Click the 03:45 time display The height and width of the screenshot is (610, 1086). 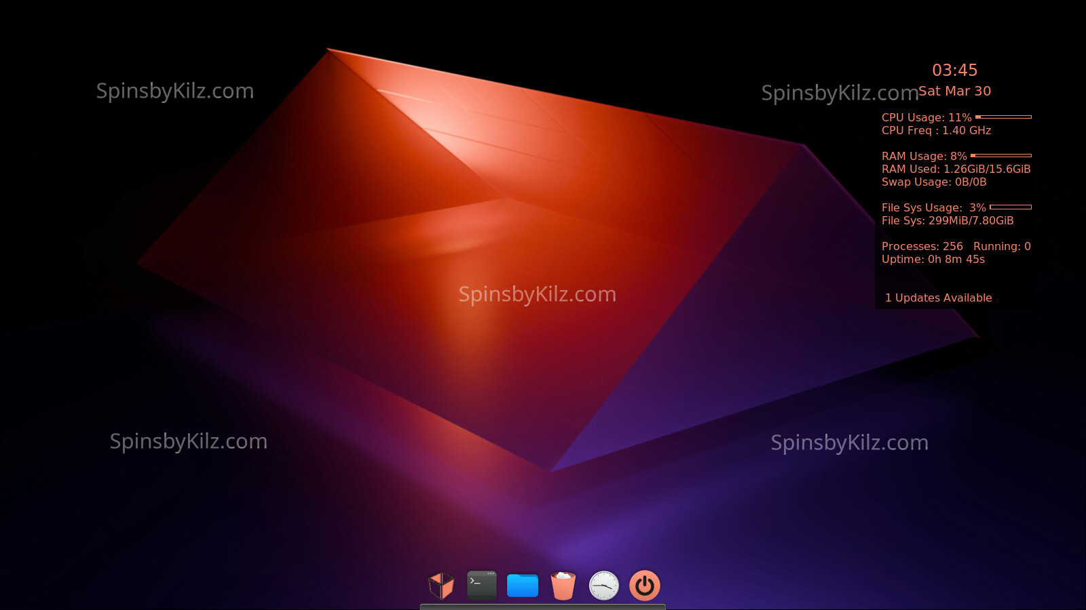[x=954, y=70]
